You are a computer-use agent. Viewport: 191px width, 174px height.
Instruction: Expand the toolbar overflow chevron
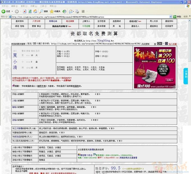pos(190,16)
